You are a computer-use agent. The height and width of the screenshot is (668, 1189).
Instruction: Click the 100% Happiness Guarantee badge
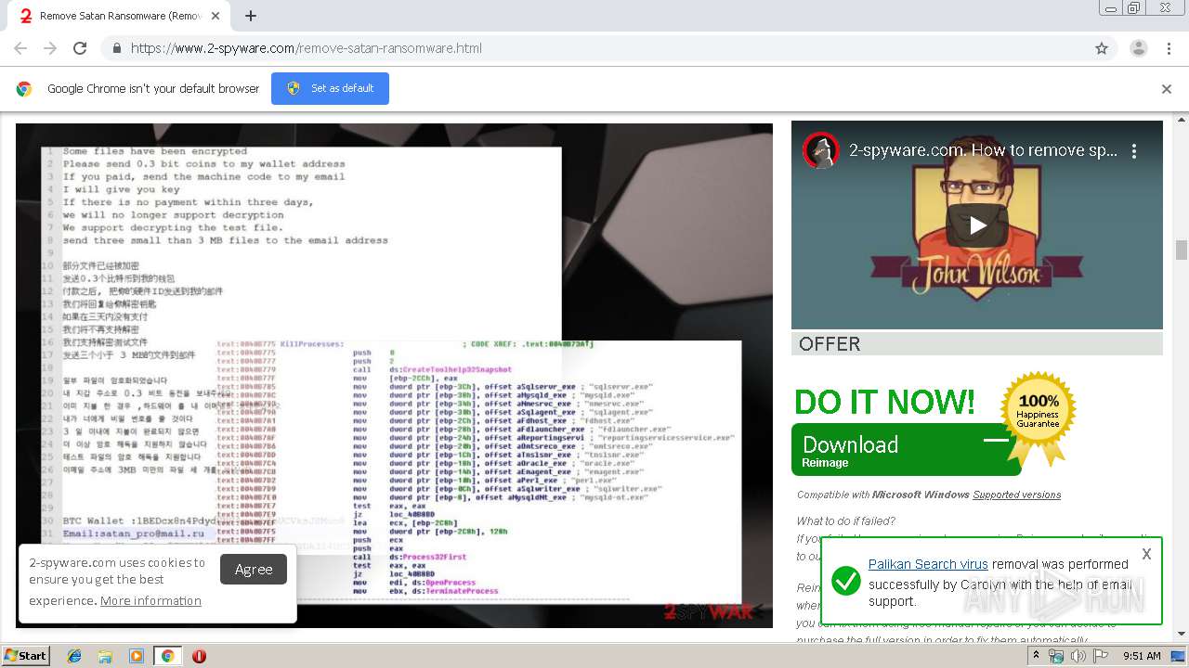click(1038, 417)
